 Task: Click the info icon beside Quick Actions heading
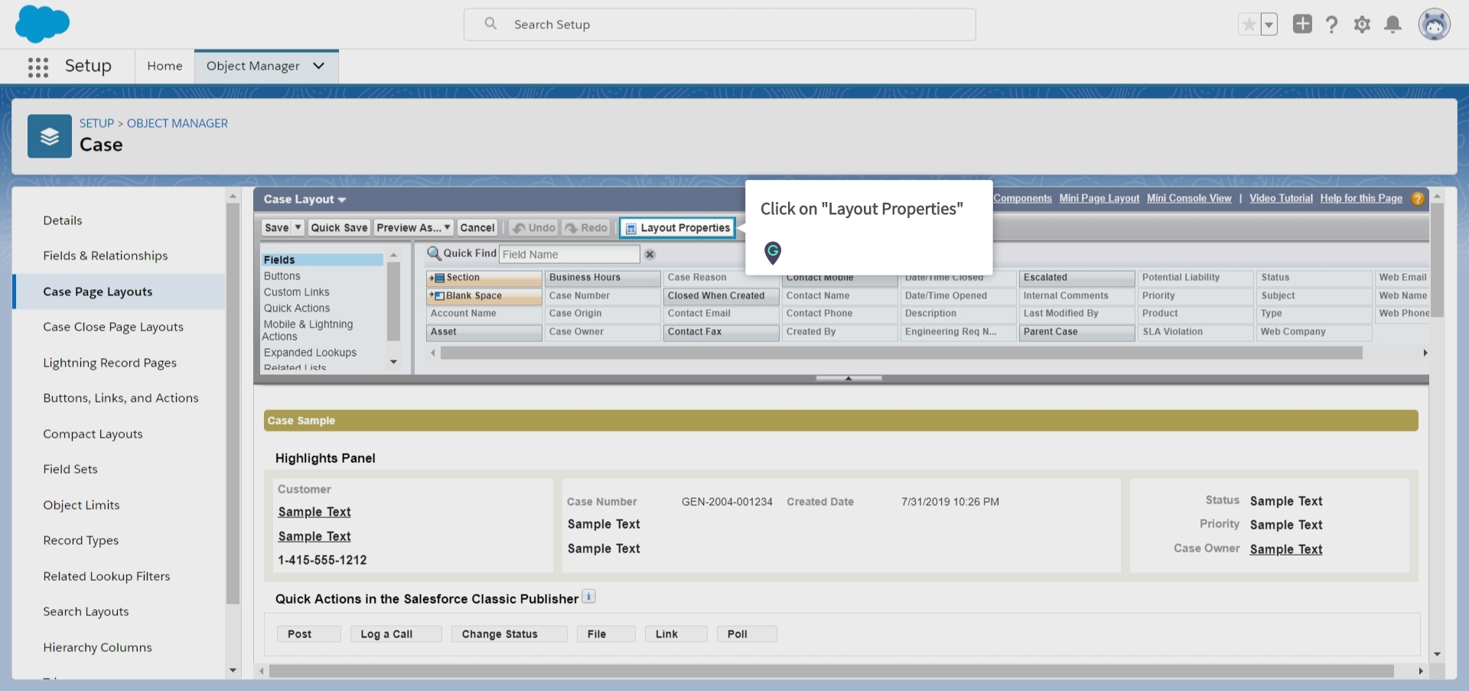tap(588, 597)
